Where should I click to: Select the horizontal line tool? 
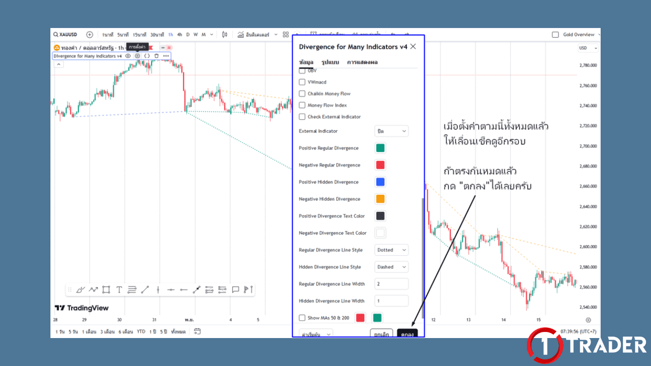[x=170, y=290]
